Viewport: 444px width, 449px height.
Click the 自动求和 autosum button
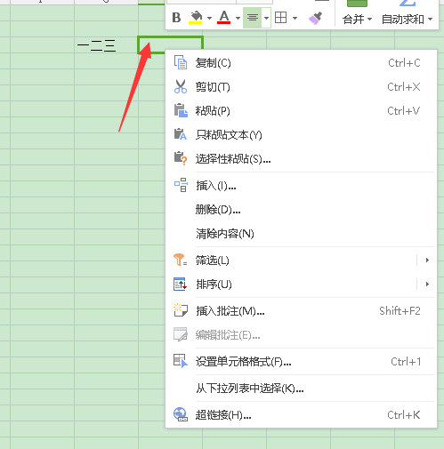click(403, 19)
